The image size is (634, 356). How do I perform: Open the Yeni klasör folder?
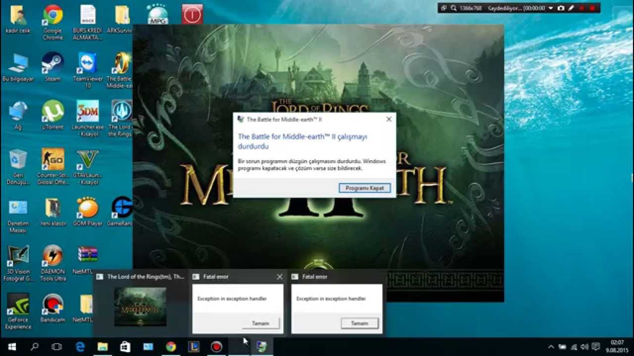point(53,213)
